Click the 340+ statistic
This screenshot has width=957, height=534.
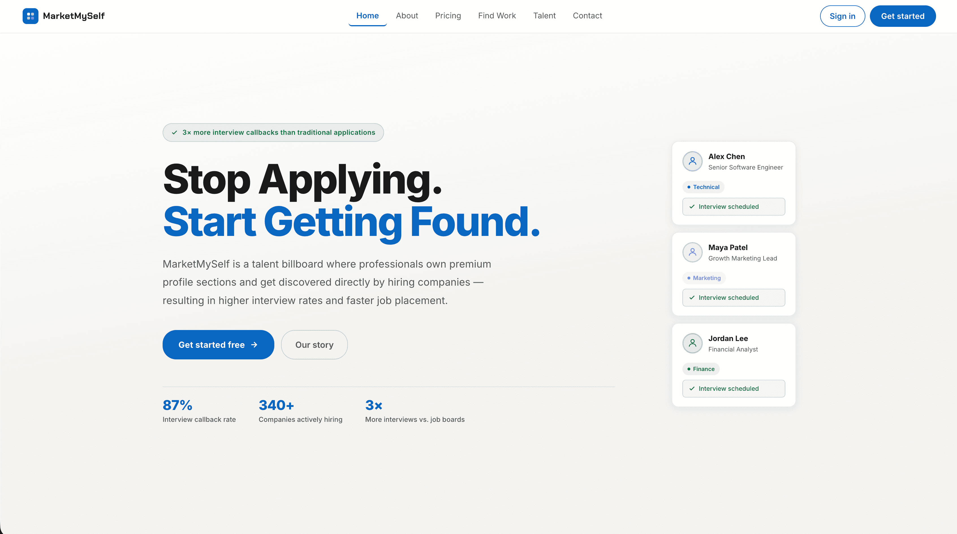click(x=276, y=405)
